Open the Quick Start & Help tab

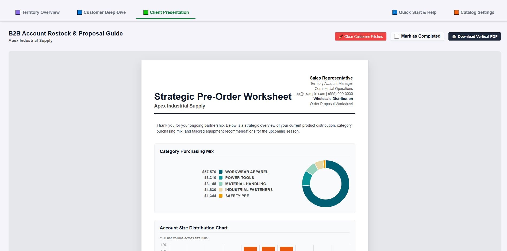[414, 12]
